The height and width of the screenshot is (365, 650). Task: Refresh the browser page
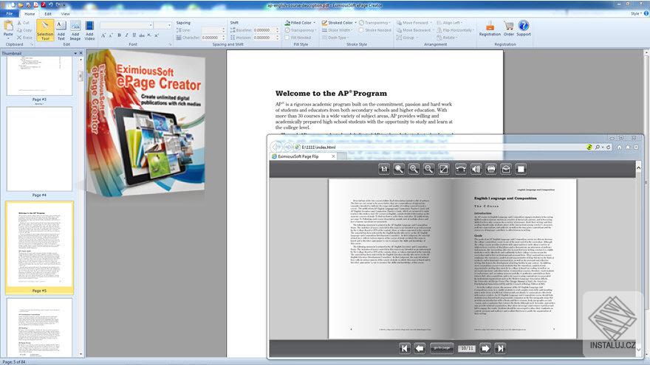pos(609,147)
